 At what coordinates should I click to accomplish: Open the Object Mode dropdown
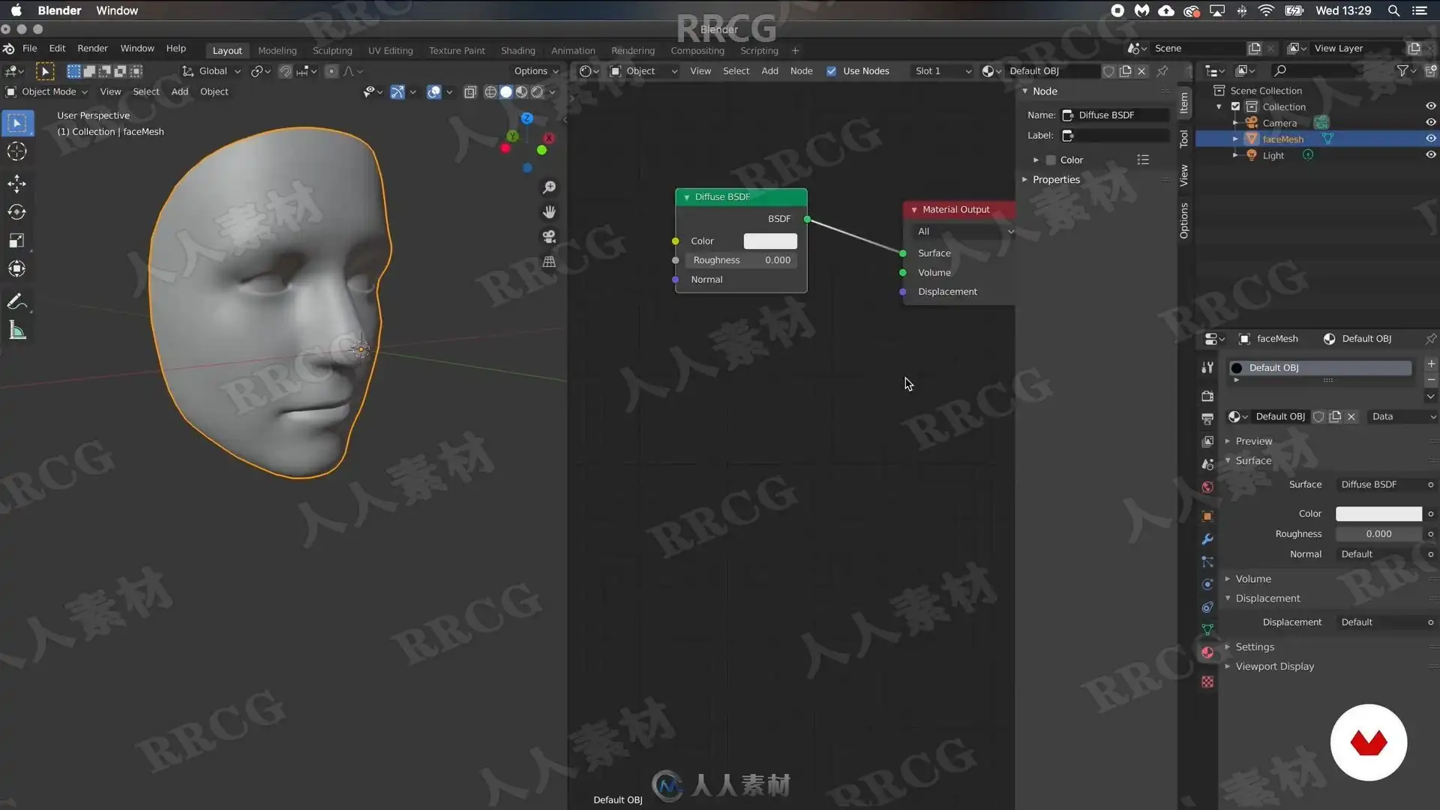click(x=48, y=91)
